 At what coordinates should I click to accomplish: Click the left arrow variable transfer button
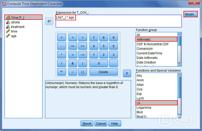tap(49, 21)
